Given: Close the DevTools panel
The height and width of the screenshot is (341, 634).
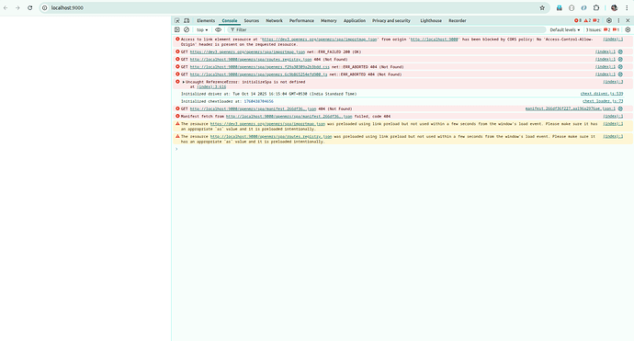Looking at the screenshot, I should 628,20.
